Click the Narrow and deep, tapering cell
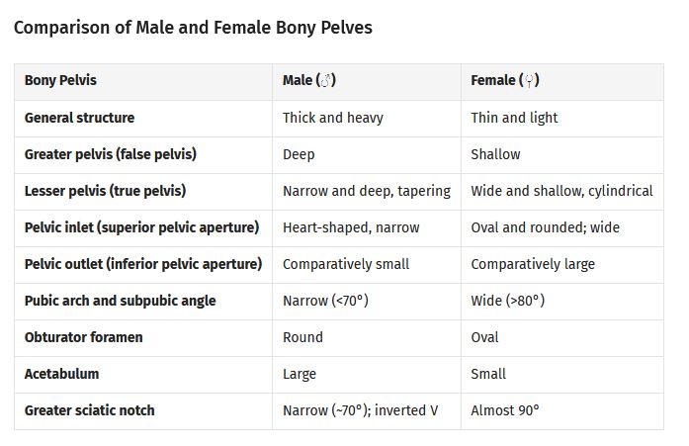The width and height of the screenshot is (689, 446). click(367, 191)
